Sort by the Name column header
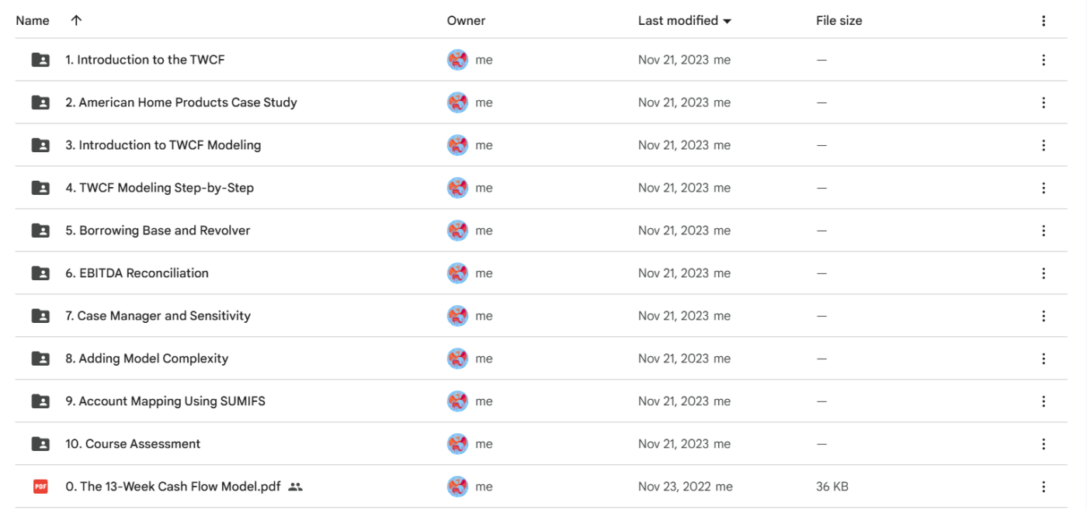The width and height of the screenshot is (1087, 510). coord(33,21)
